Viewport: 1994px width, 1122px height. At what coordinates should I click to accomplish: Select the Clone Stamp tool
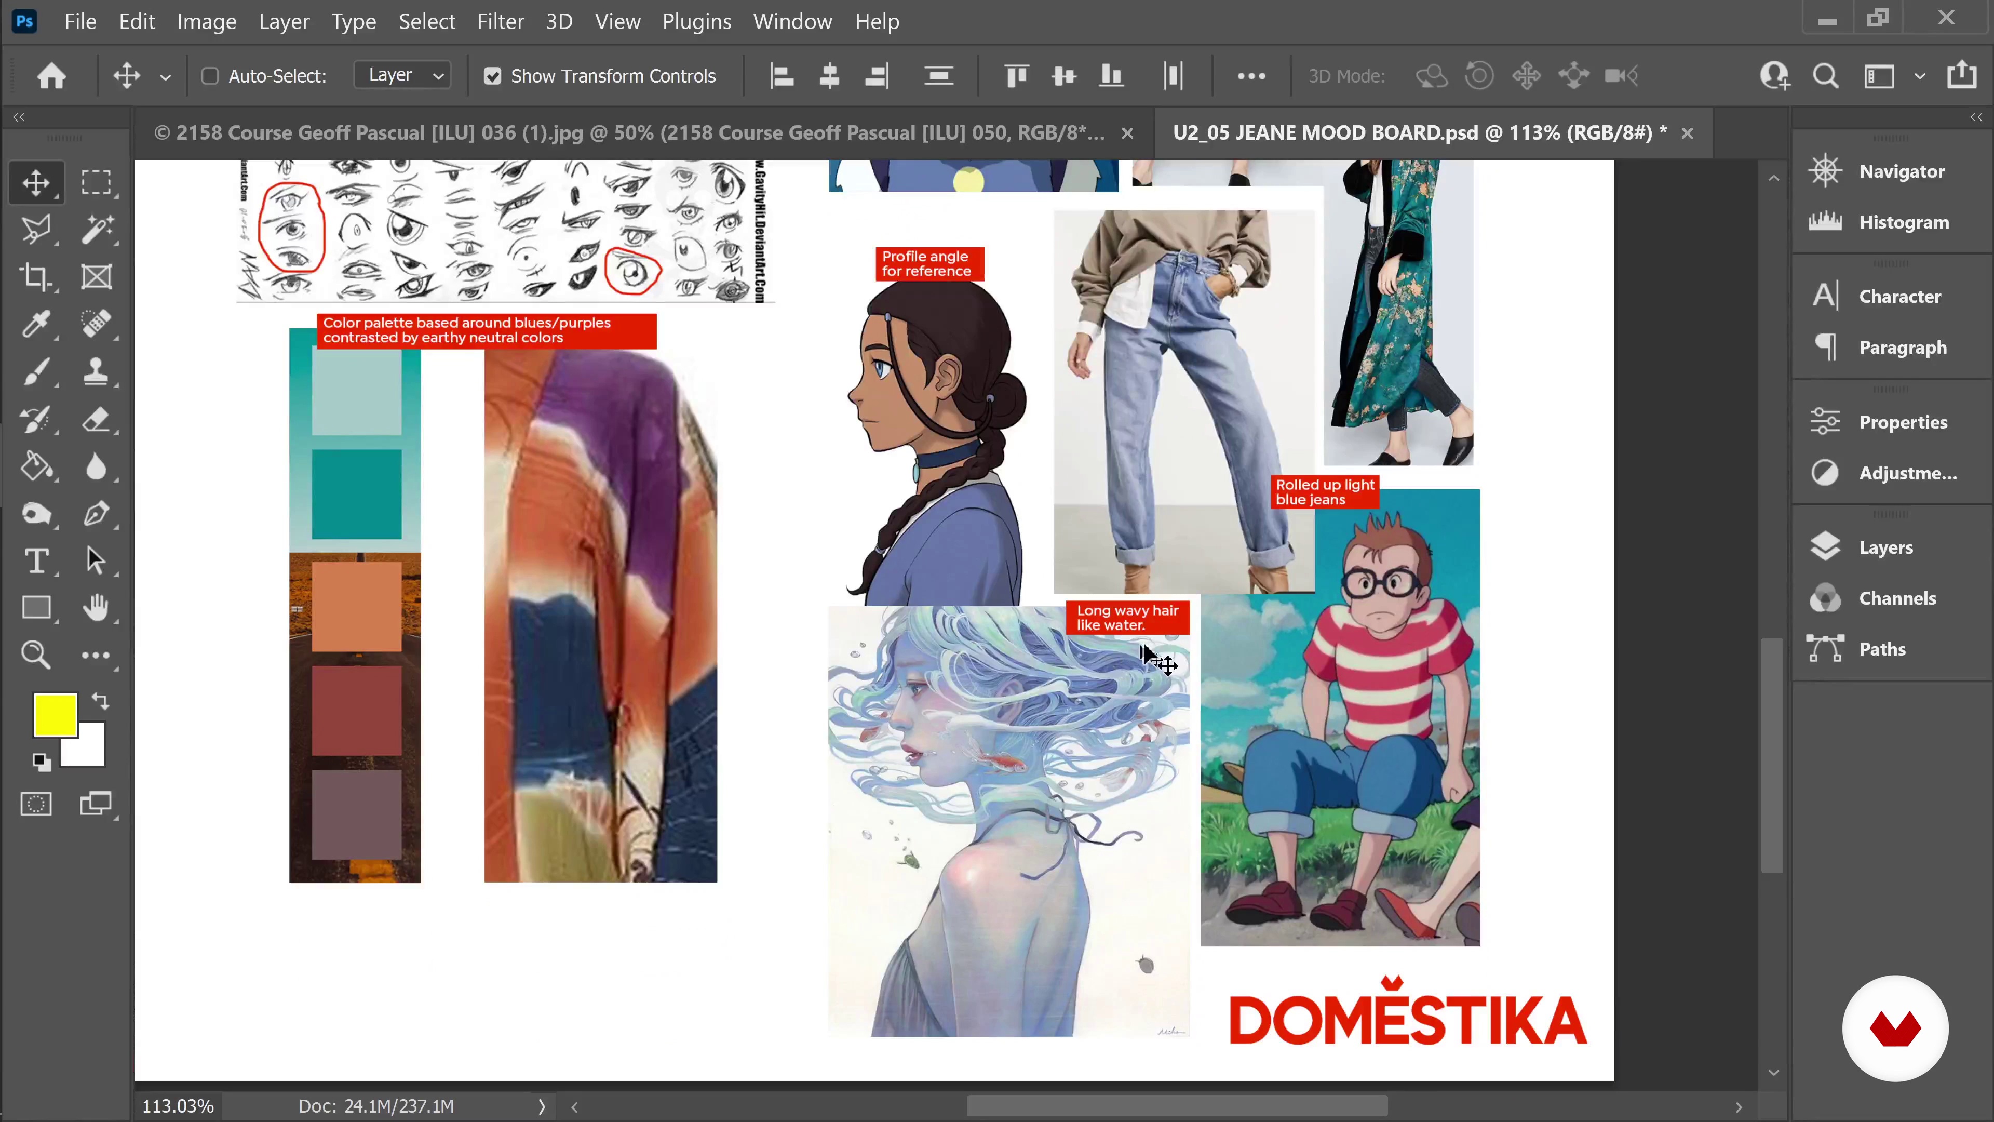(96, 372)
